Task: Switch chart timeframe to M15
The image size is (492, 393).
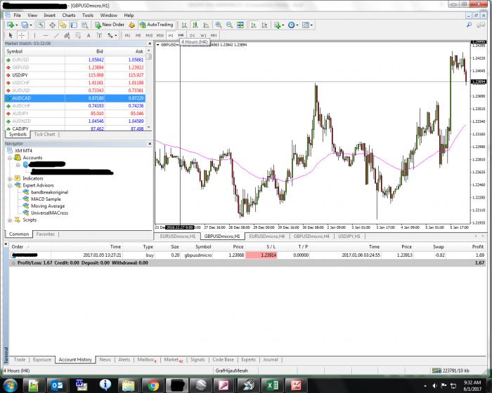Action: [149, 35]
